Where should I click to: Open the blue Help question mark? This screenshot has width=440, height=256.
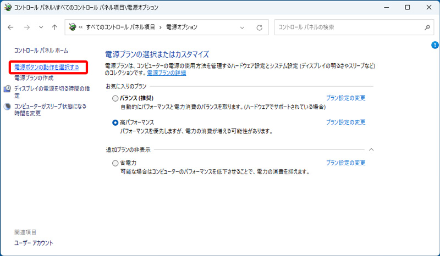point(435,44)
